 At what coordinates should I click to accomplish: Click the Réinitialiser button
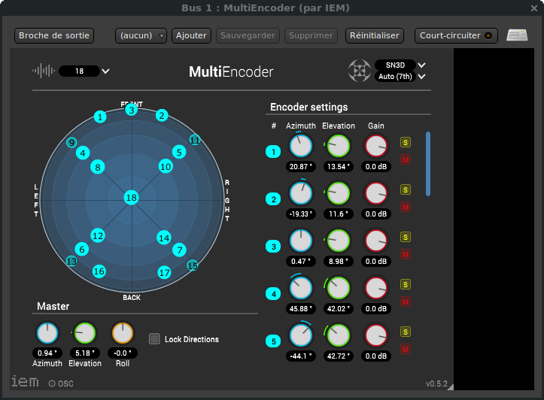pos(375,35)
